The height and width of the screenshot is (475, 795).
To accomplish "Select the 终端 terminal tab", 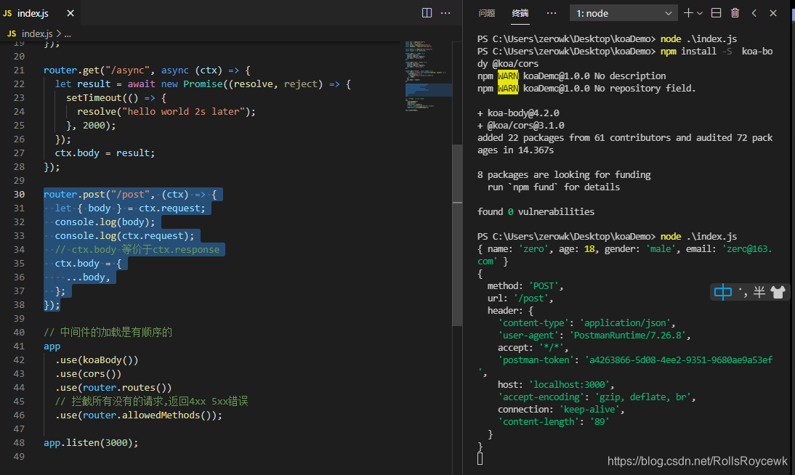I will [520, 13].
